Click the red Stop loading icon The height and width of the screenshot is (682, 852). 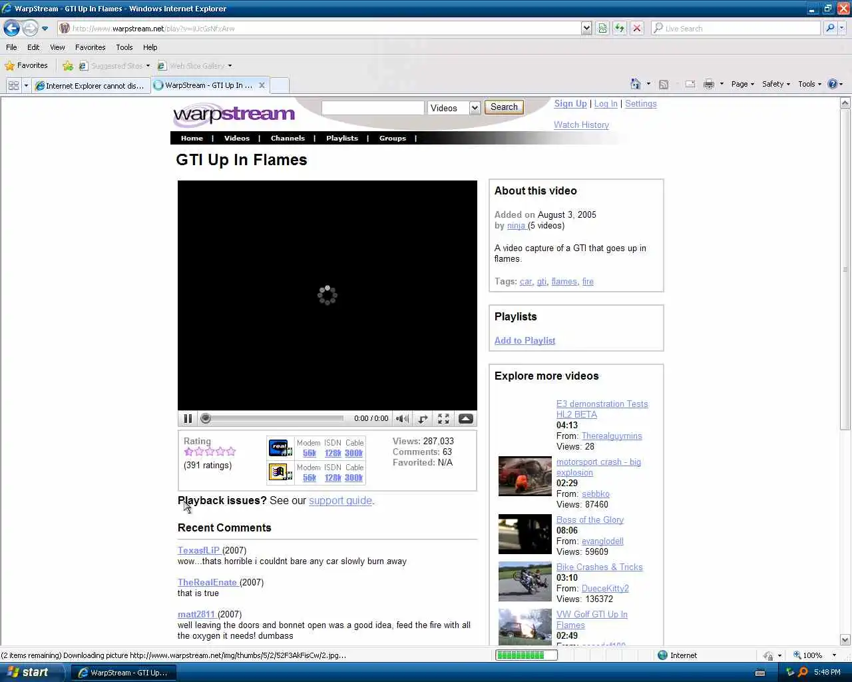637,28
